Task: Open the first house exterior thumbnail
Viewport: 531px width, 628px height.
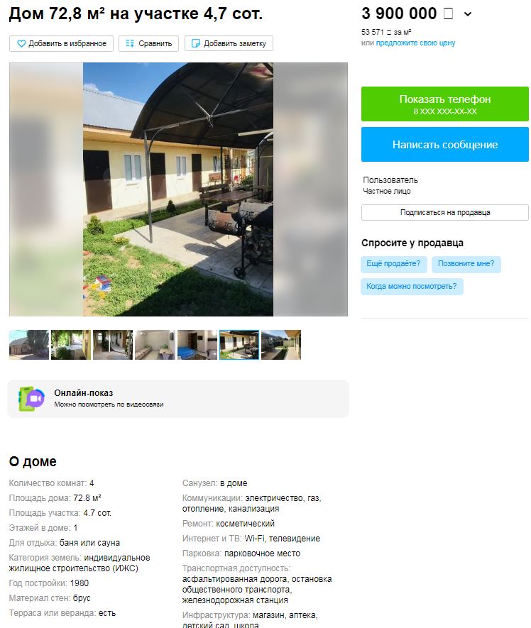Action: [x=29, y=345]
